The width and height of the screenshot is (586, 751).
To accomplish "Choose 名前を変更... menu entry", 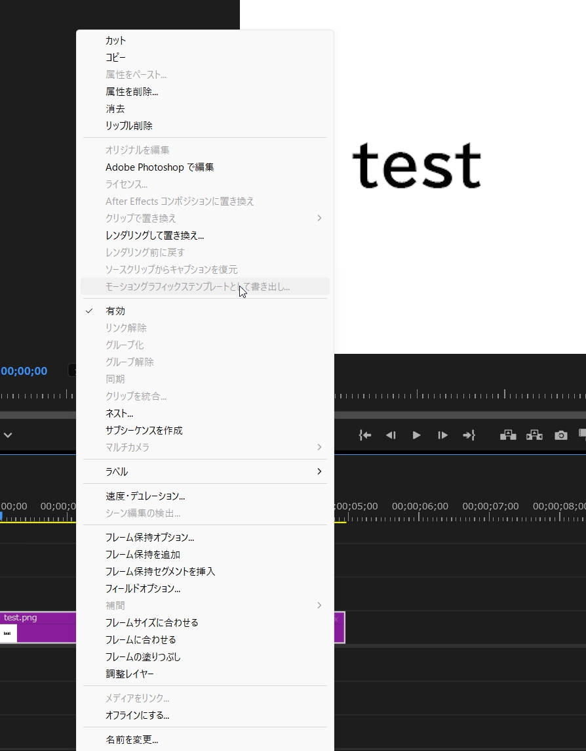I will click(205, 739).
